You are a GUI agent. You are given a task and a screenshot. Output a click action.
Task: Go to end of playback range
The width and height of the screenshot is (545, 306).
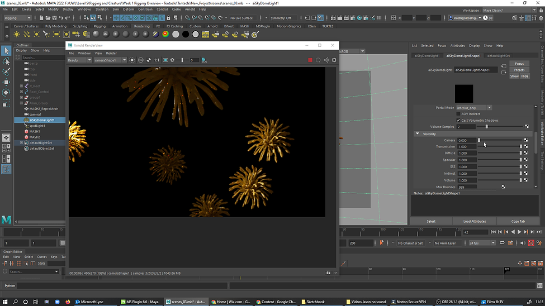(539, 232)
